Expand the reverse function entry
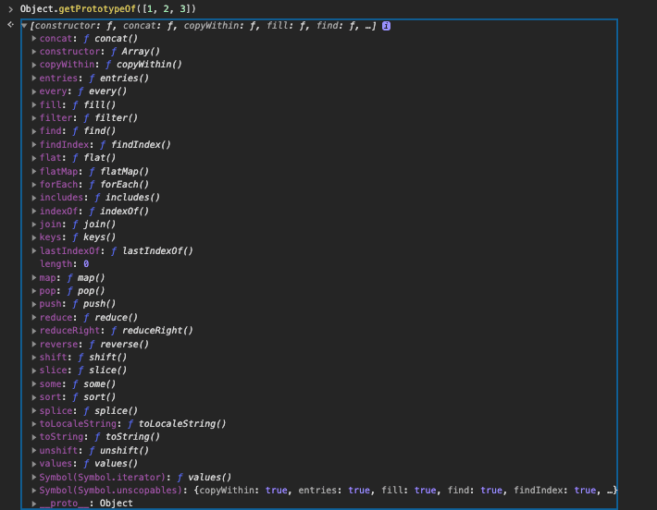 34,344
